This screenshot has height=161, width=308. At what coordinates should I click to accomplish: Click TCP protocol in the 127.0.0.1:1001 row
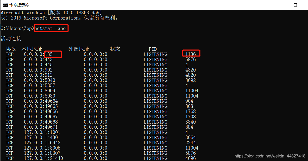pos(10,132)
